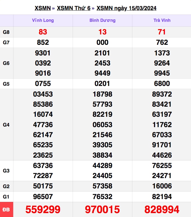
Task: Click the G4 number 47736
Action: pos(43,125)
